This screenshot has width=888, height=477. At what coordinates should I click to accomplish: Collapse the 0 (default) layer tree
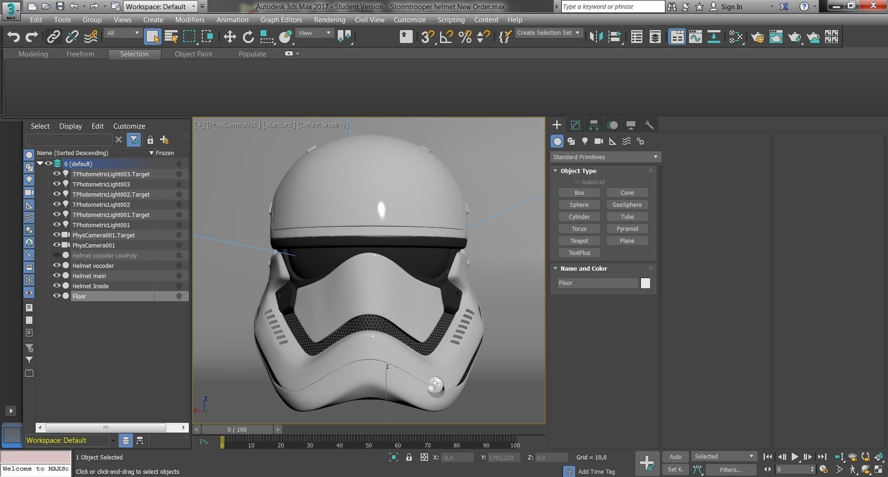40,164
